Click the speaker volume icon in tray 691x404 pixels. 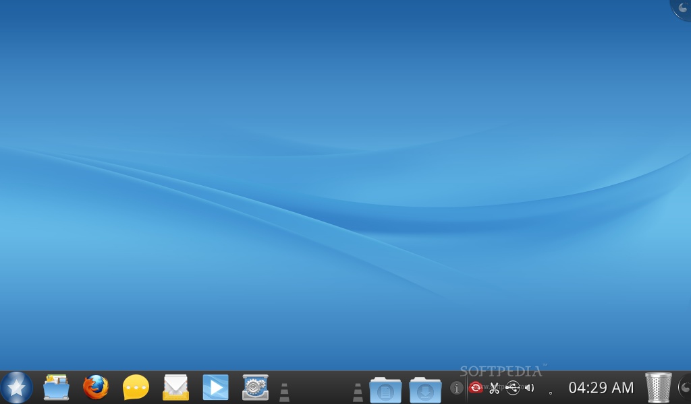point(530,388)
